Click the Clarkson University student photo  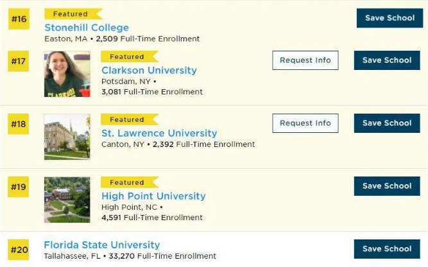pos(67,74)
